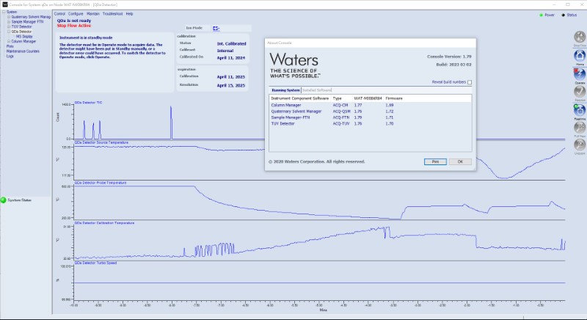This screenshot has height=320, width=587.
Task: Expand the Sample Manager FTN tree node
Action: 8,23
